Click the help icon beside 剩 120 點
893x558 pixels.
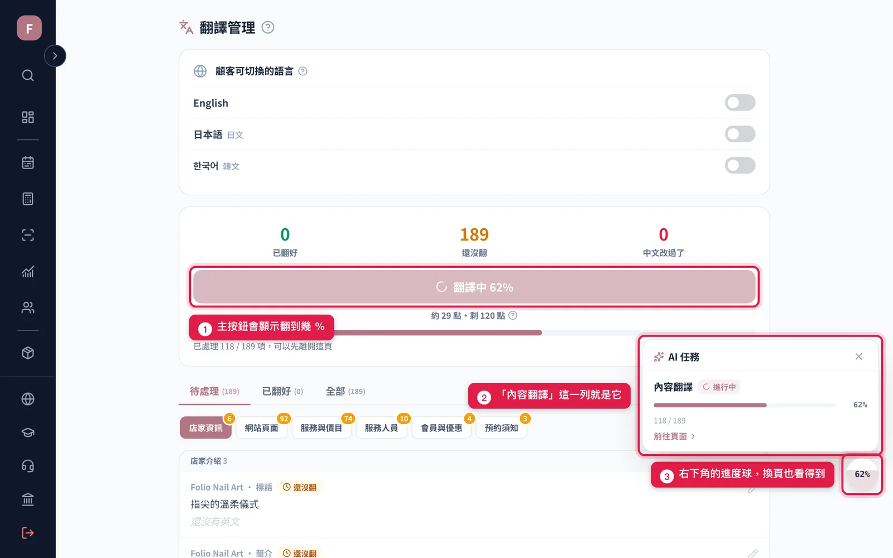point(513,315)
